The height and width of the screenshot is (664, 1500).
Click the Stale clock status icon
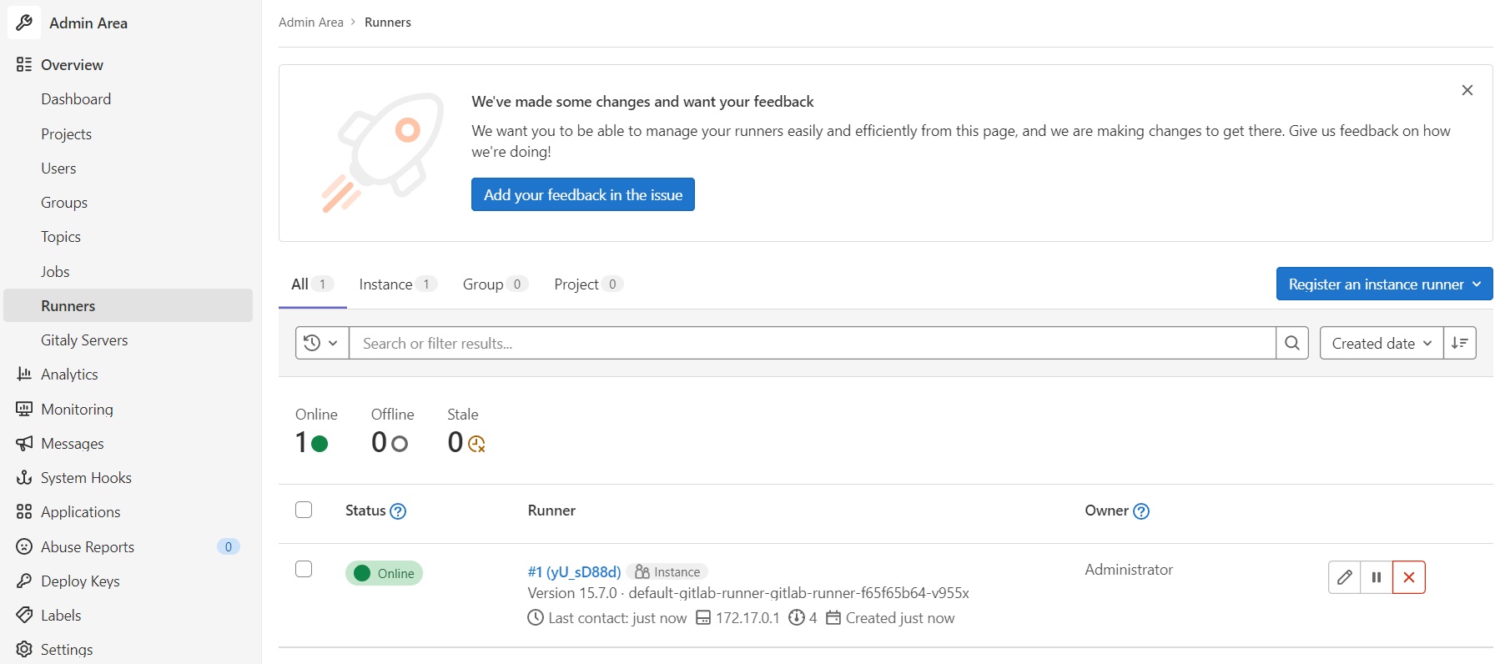[477, 445]
